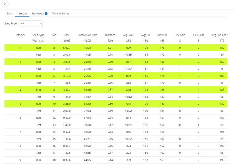Expand the panel with the chevron arrow button
The width and height of the screenshot is (235, 164).
click(5, 4)
